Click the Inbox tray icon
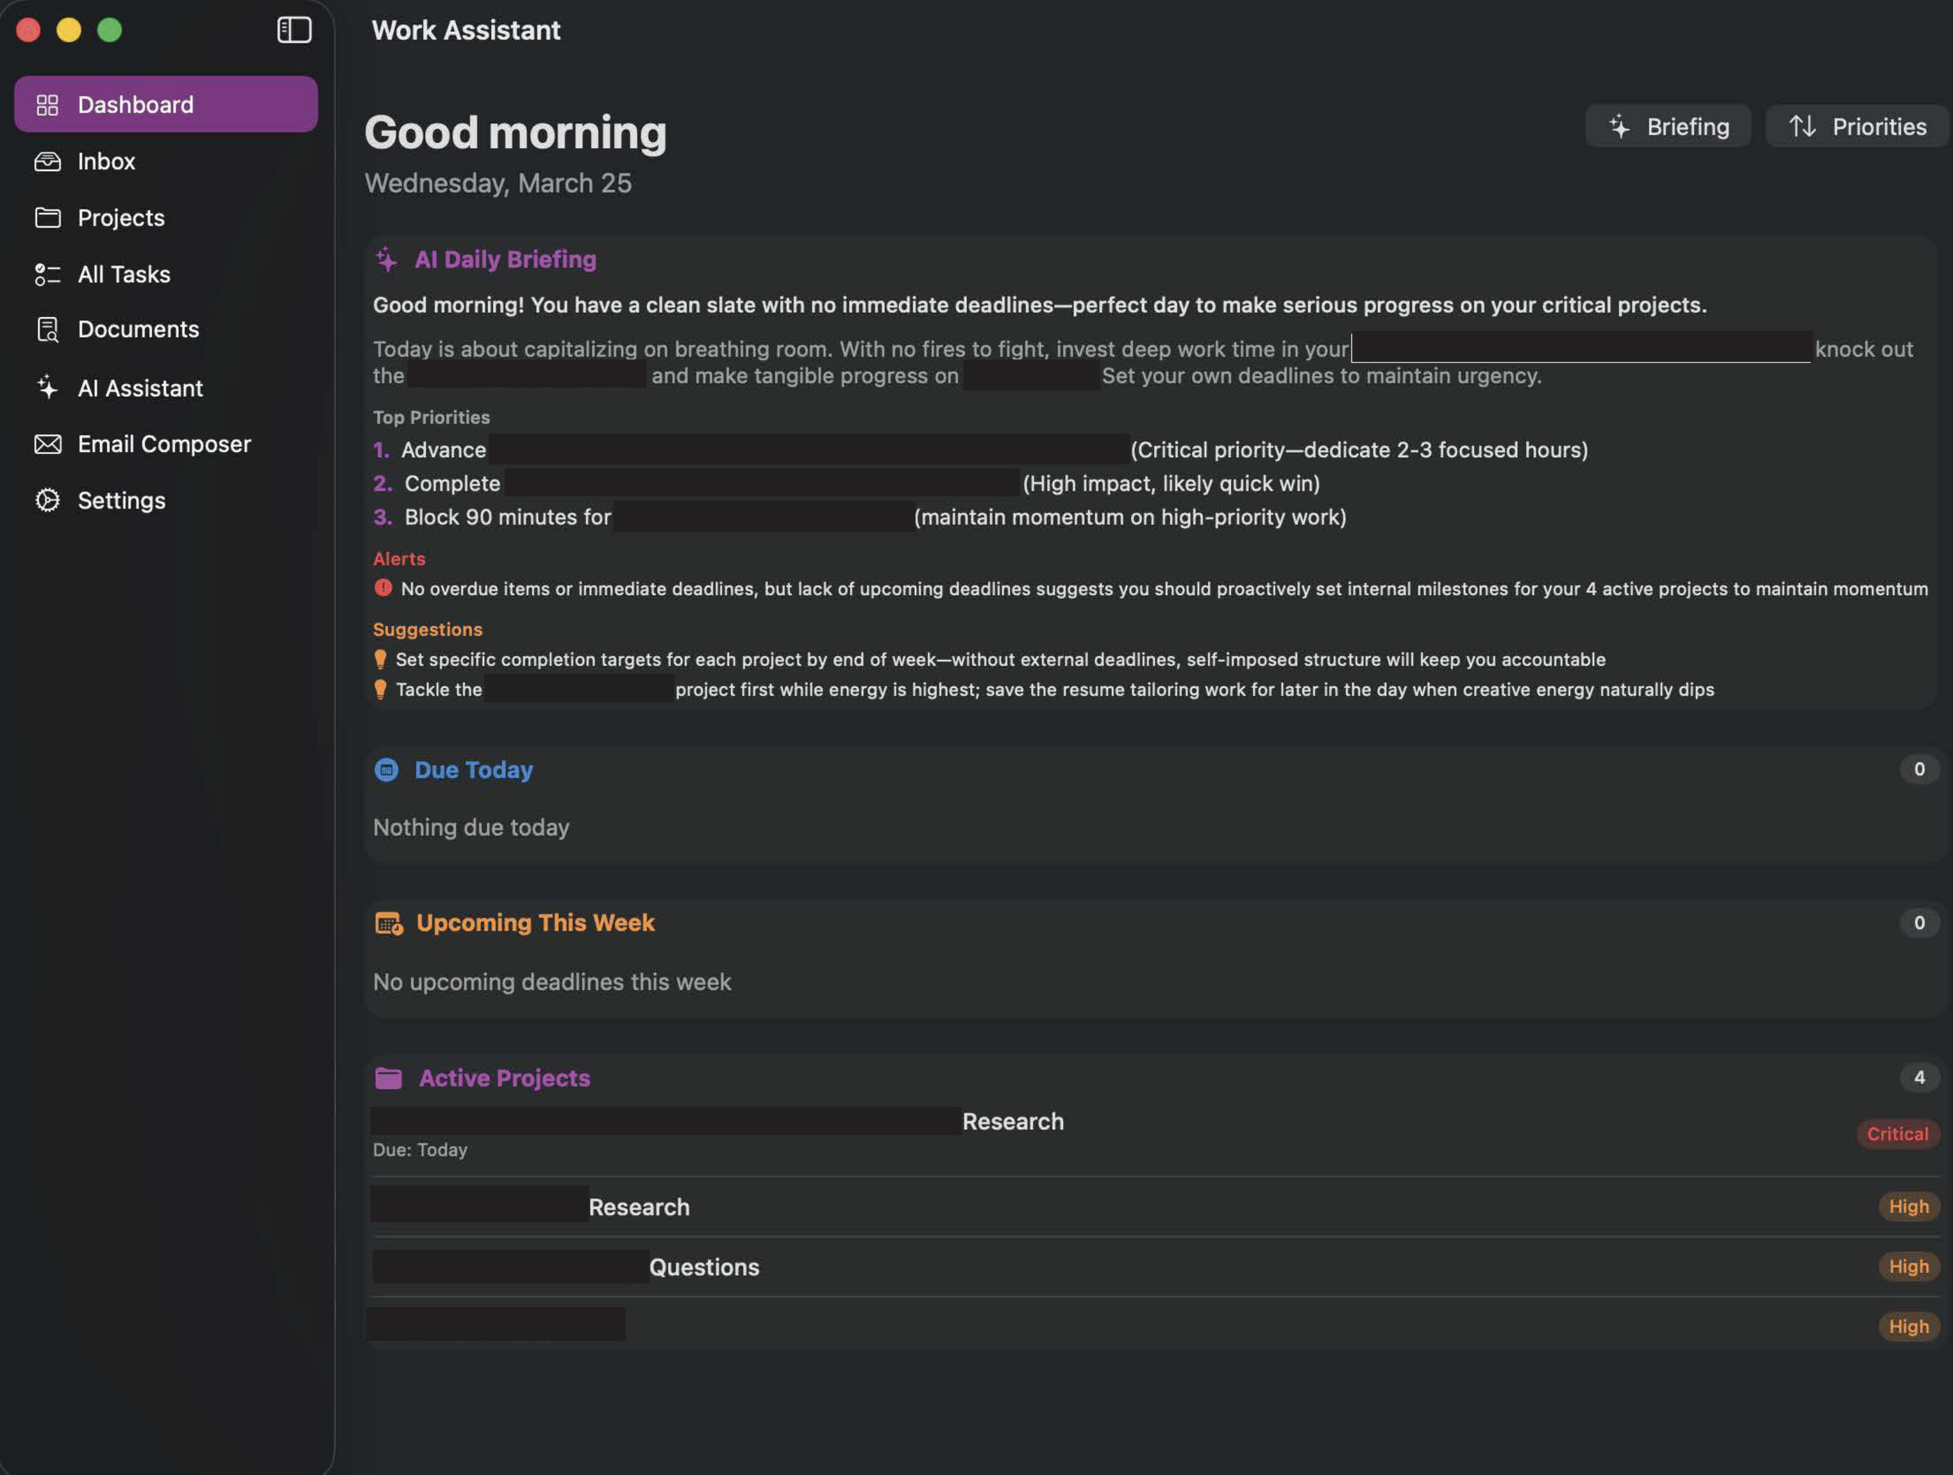Screen dimensions: 1953x1475 click(x=48, y=161)
